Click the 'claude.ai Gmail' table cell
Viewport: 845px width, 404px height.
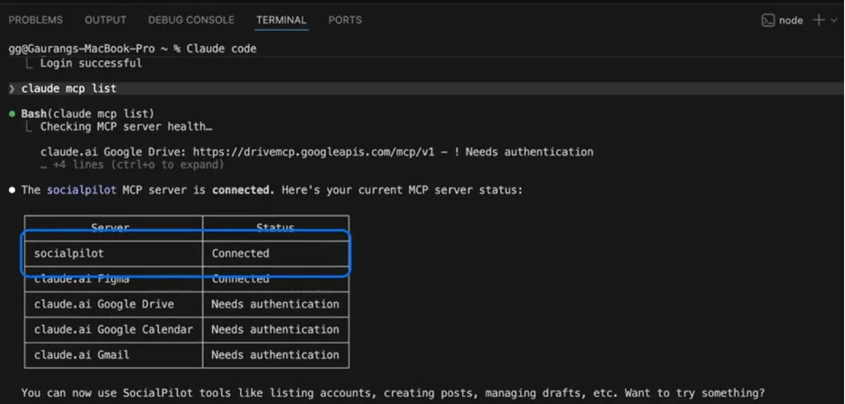click(x=114, y=354)
